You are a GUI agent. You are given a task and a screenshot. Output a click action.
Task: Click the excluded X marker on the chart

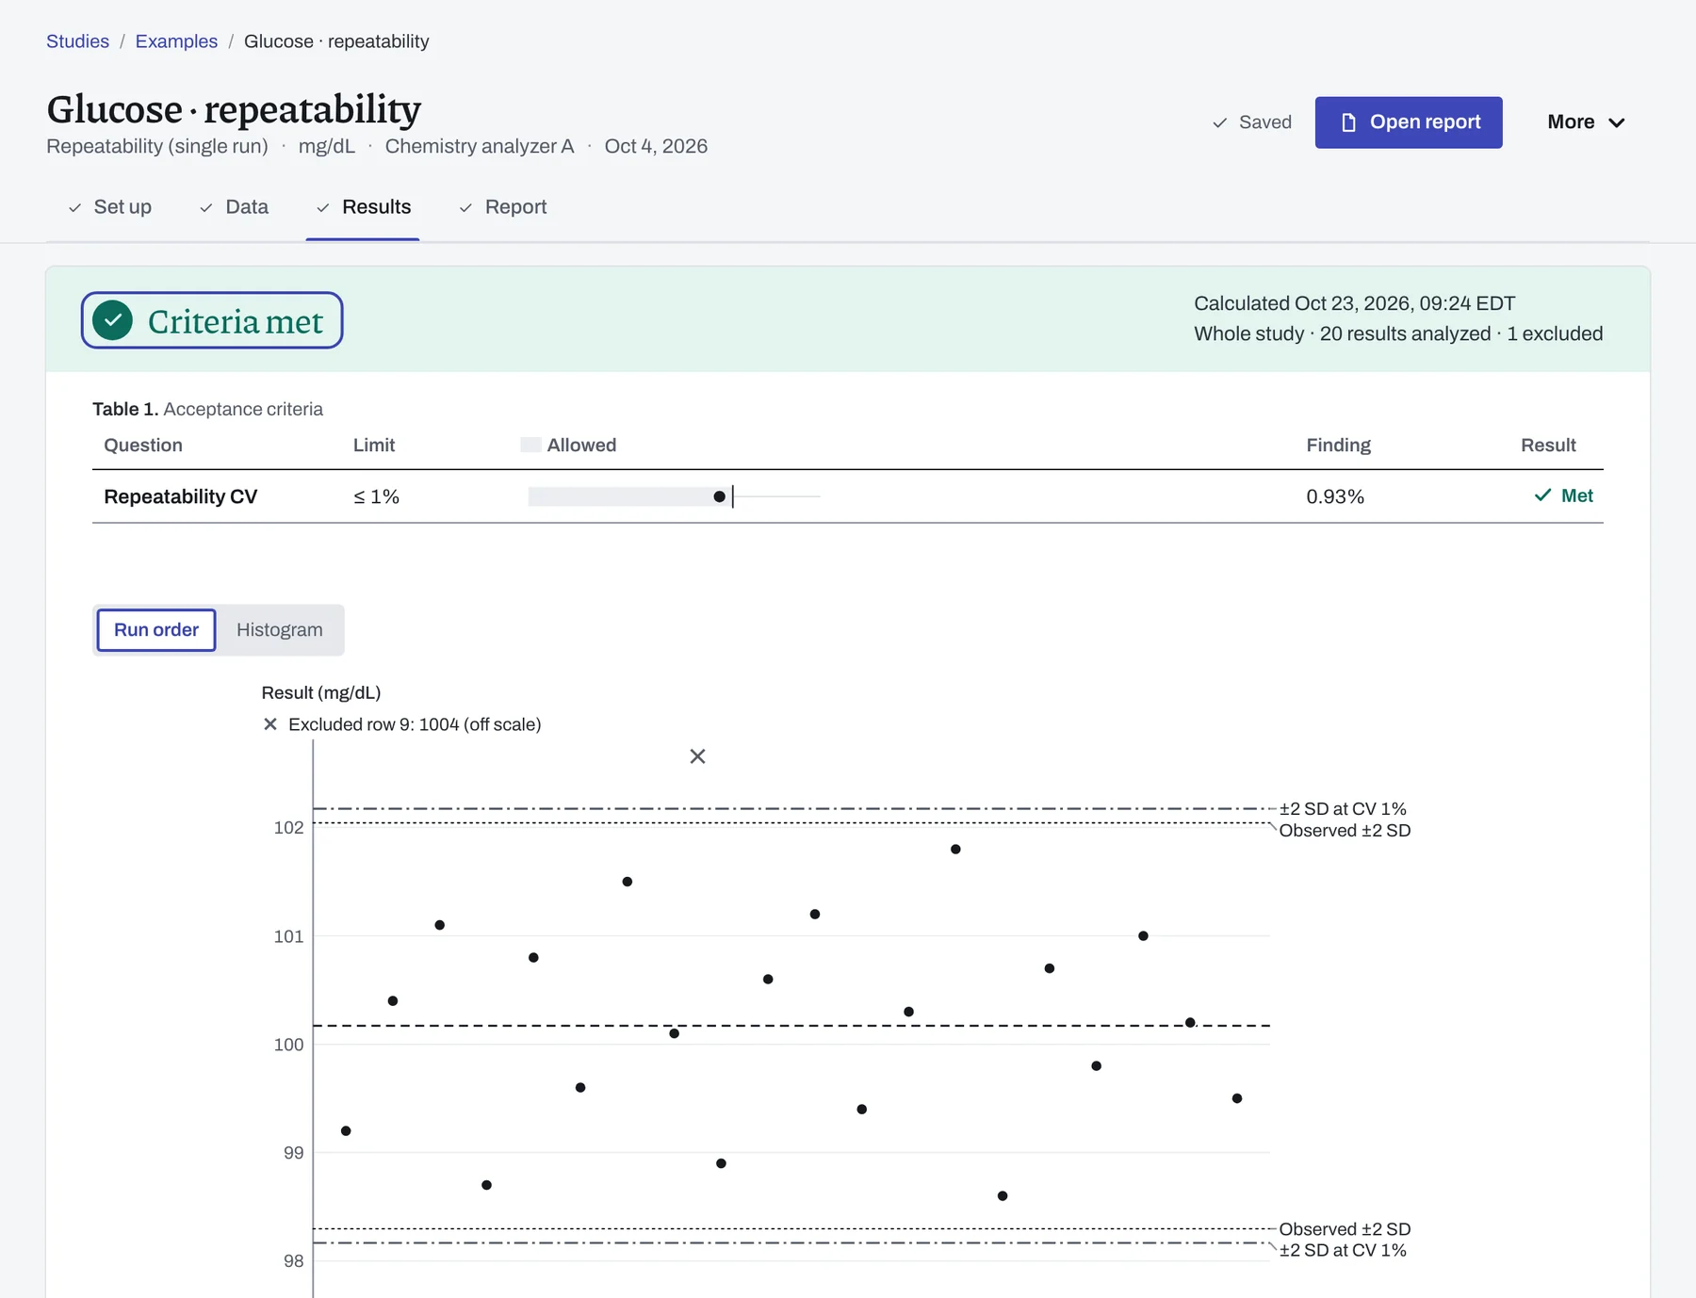tap(697, 756)
